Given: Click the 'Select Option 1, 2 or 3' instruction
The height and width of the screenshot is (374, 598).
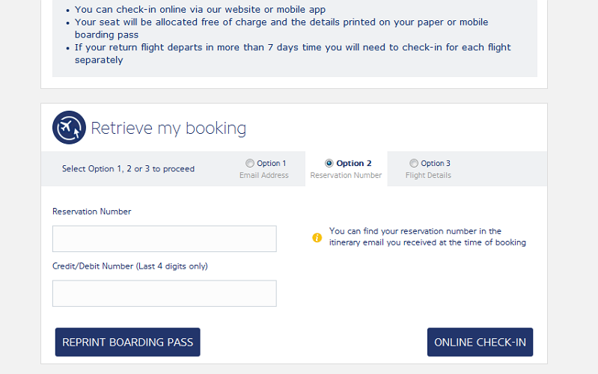Looking at the screenshot, I should pos(128,169).
